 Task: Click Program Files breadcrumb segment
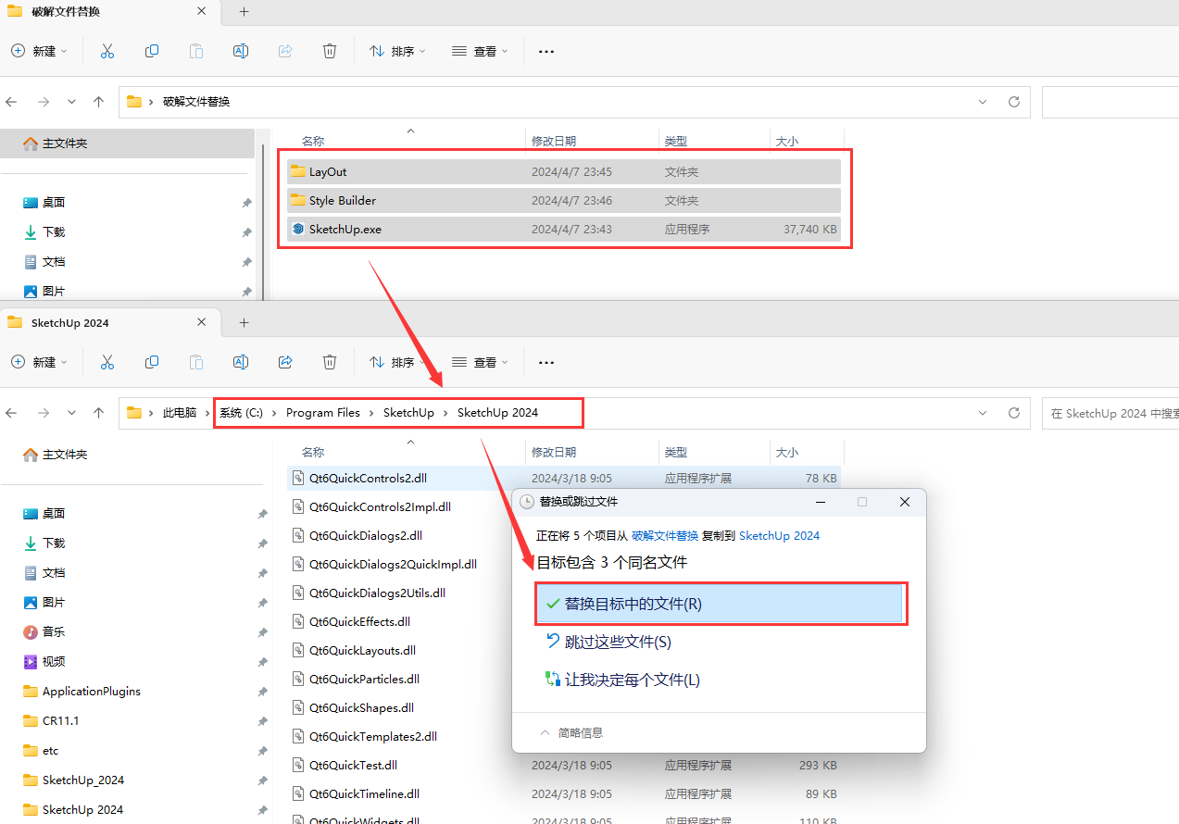(x=323, y=413)
